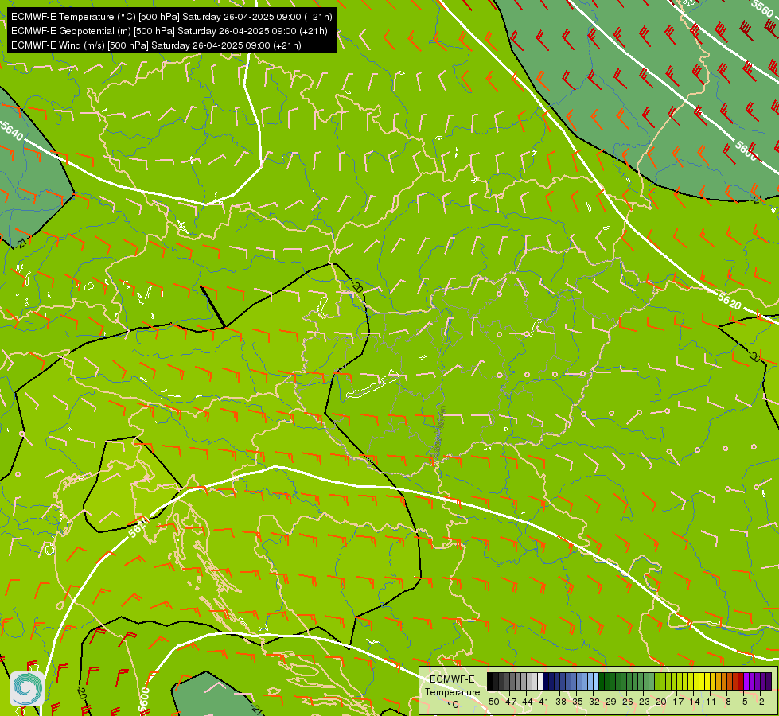
Task: Click the -11 legend tick label
Action: [x=710, y=702]
